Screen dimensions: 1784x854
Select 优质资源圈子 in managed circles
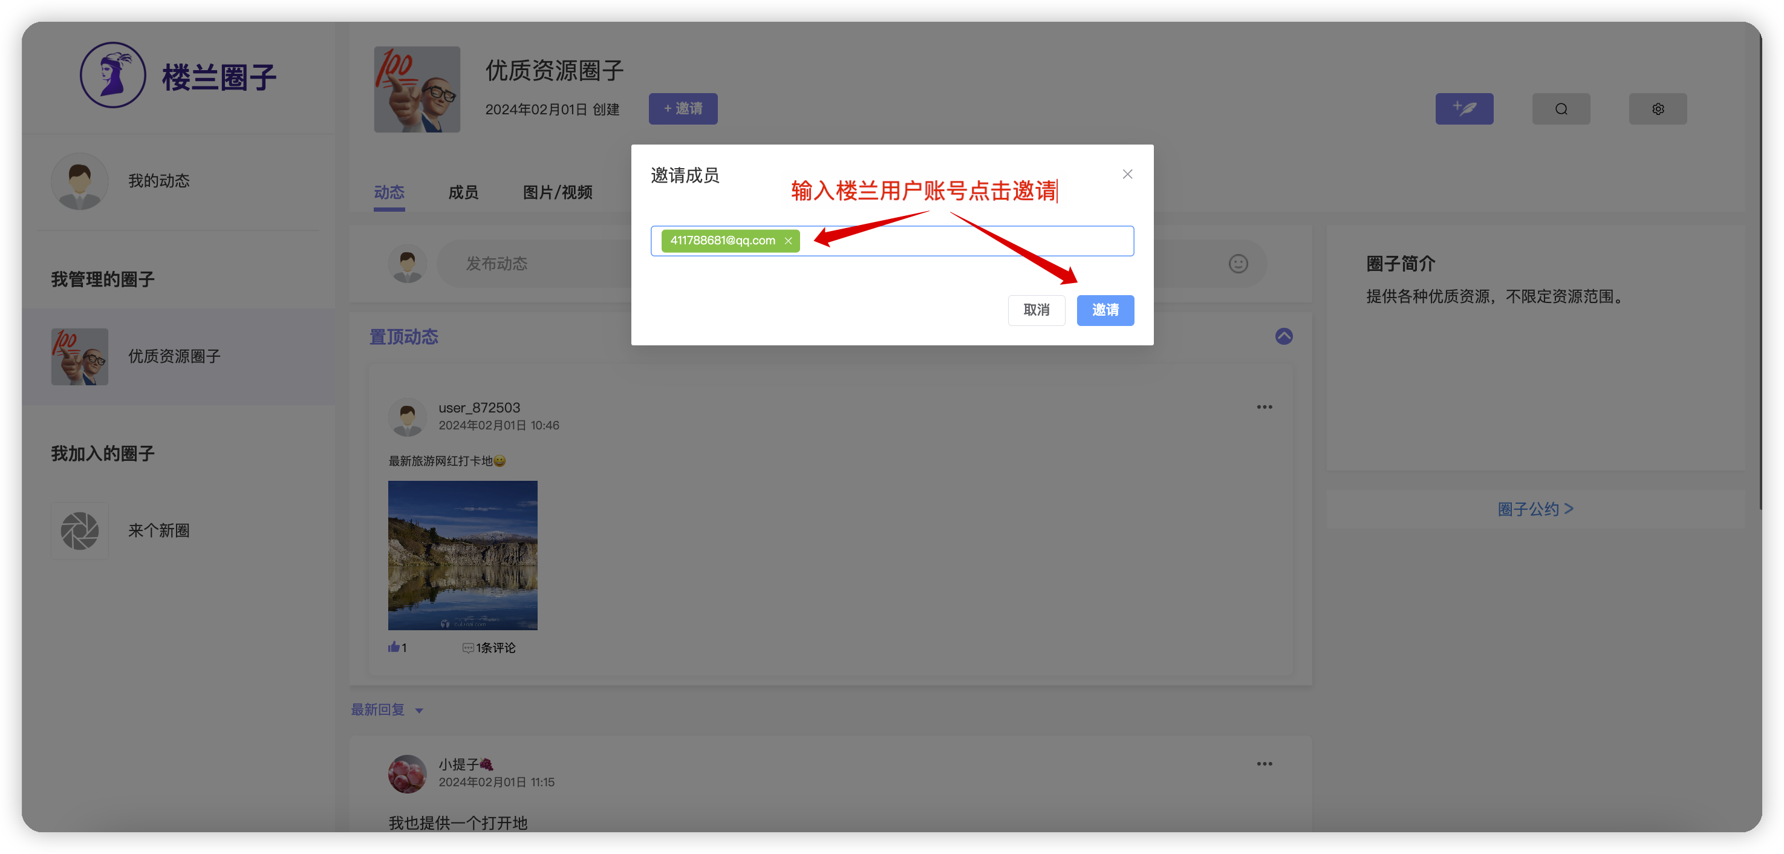(178, 356)
